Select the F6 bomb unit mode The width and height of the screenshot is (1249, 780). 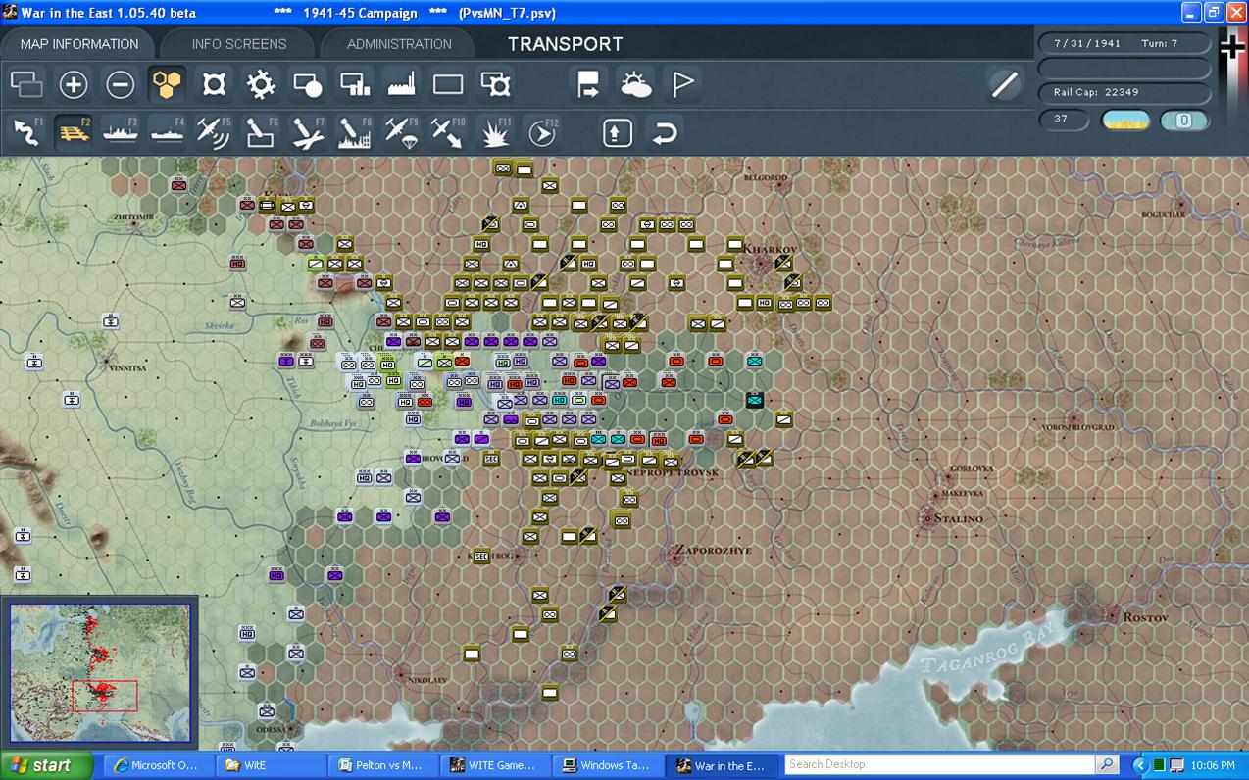tap(261, 132)
